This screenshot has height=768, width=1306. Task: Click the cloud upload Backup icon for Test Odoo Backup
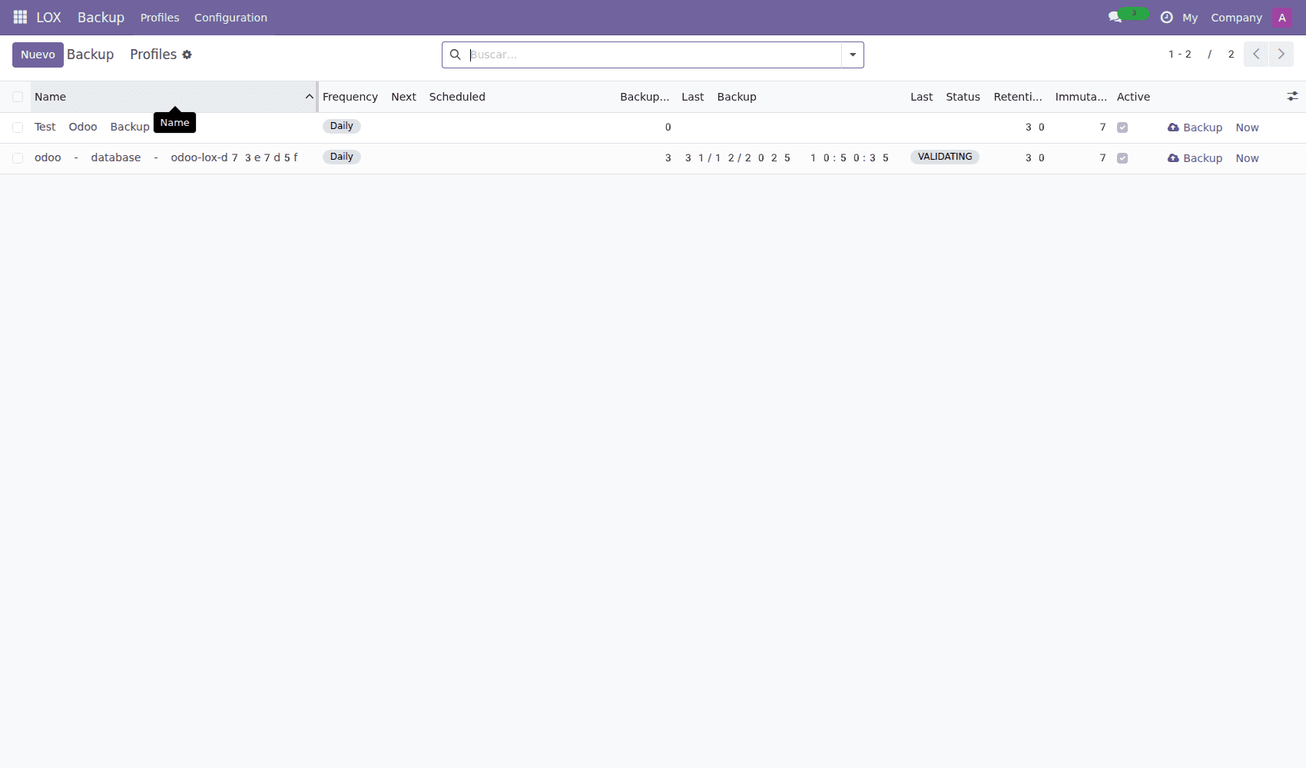pyautogui.click(x=1172, y=127)
